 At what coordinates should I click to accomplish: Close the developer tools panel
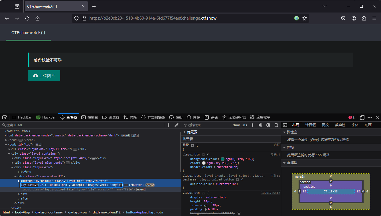tap(377, 117)
